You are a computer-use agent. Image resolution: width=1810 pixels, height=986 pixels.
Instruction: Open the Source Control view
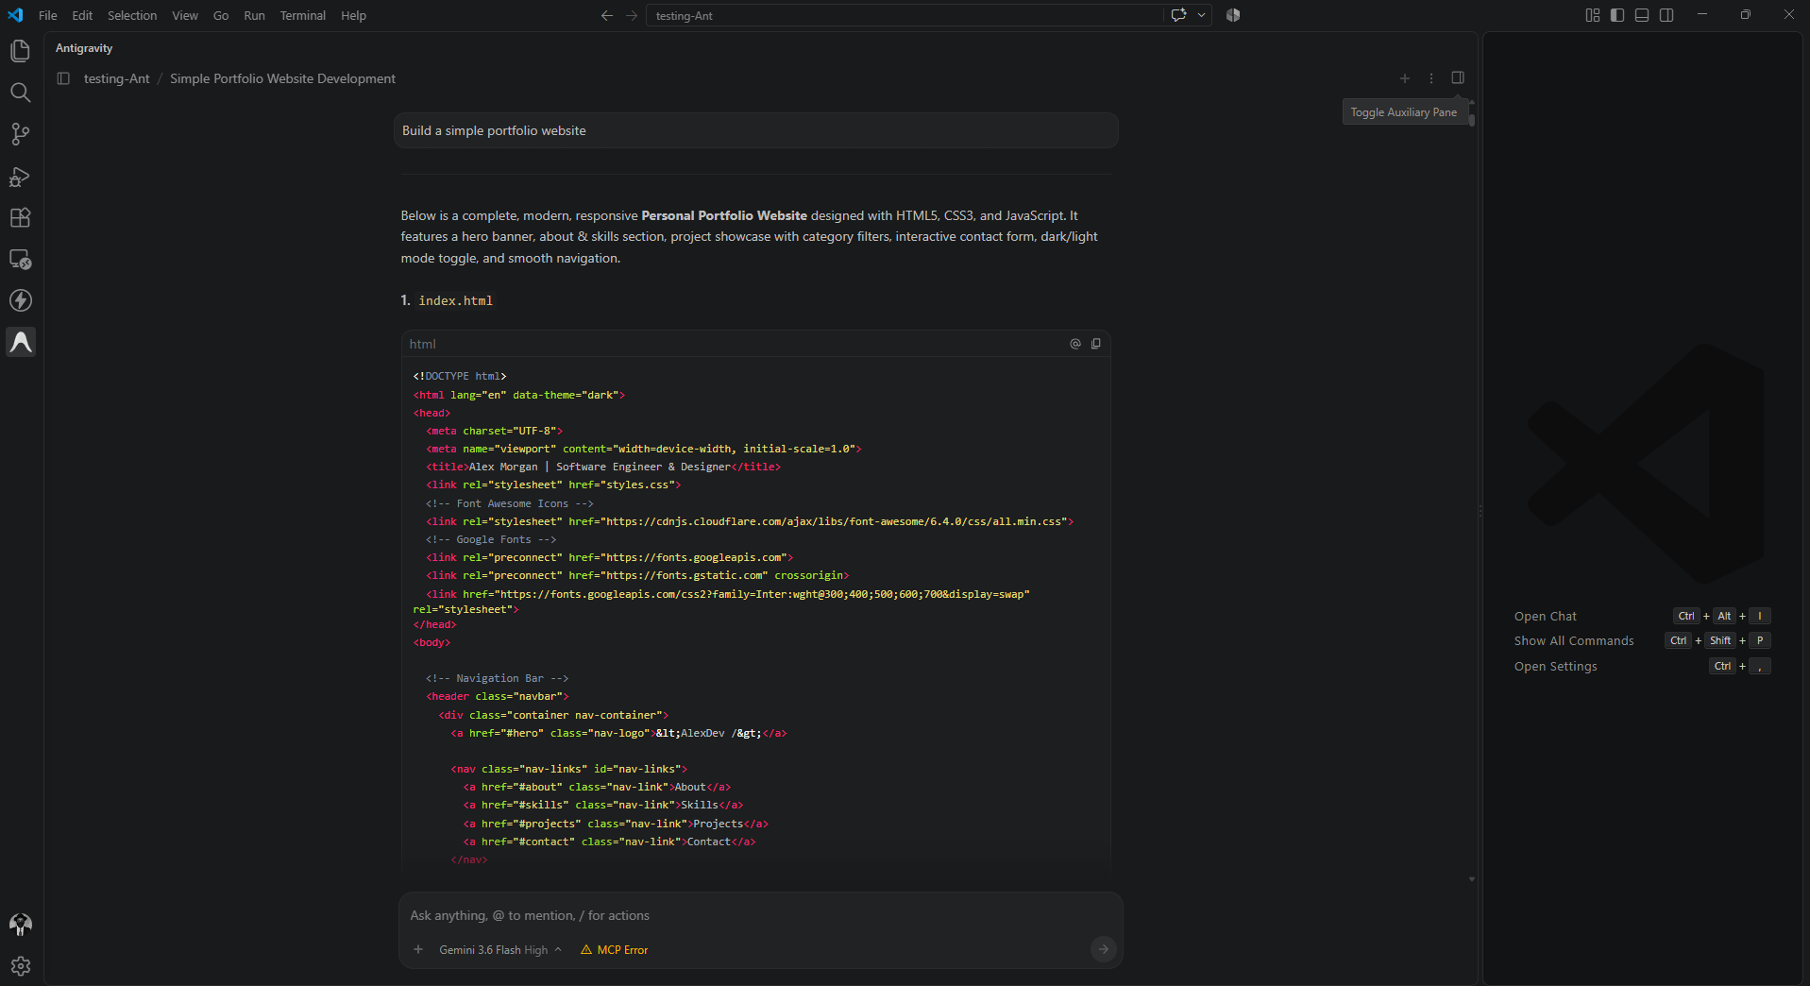(20, 134)
